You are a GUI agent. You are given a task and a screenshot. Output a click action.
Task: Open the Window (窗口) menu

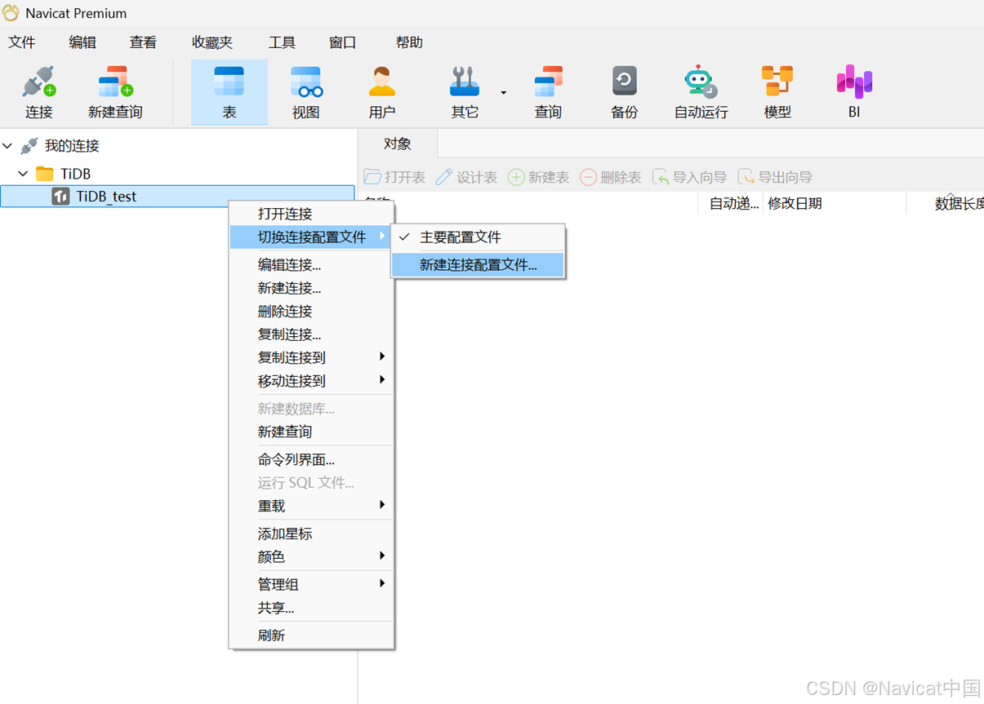342,42
